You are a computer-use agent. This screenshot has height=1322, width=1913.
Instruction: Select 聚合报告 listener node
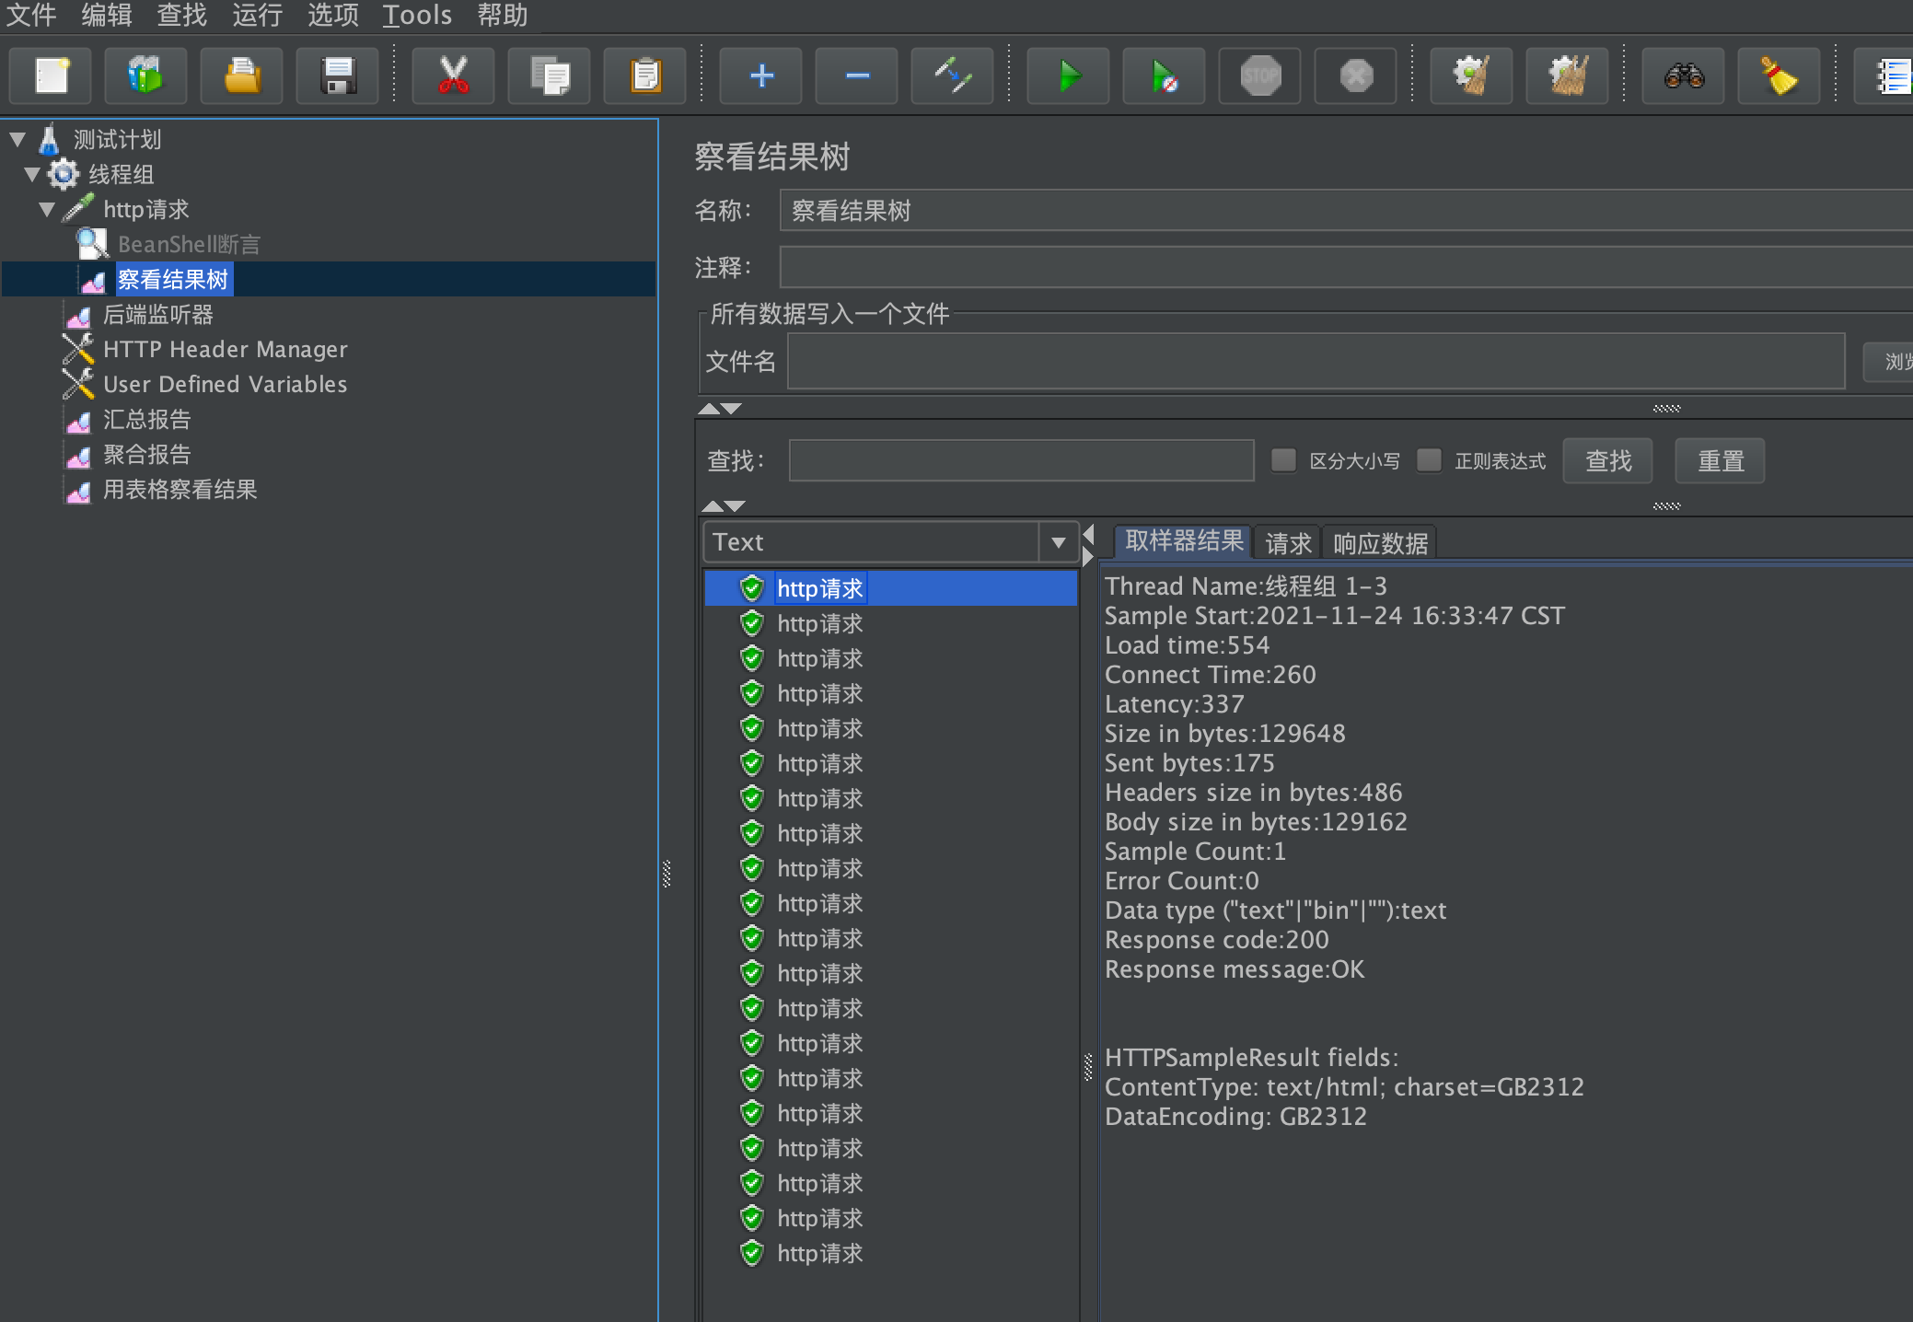146,455
